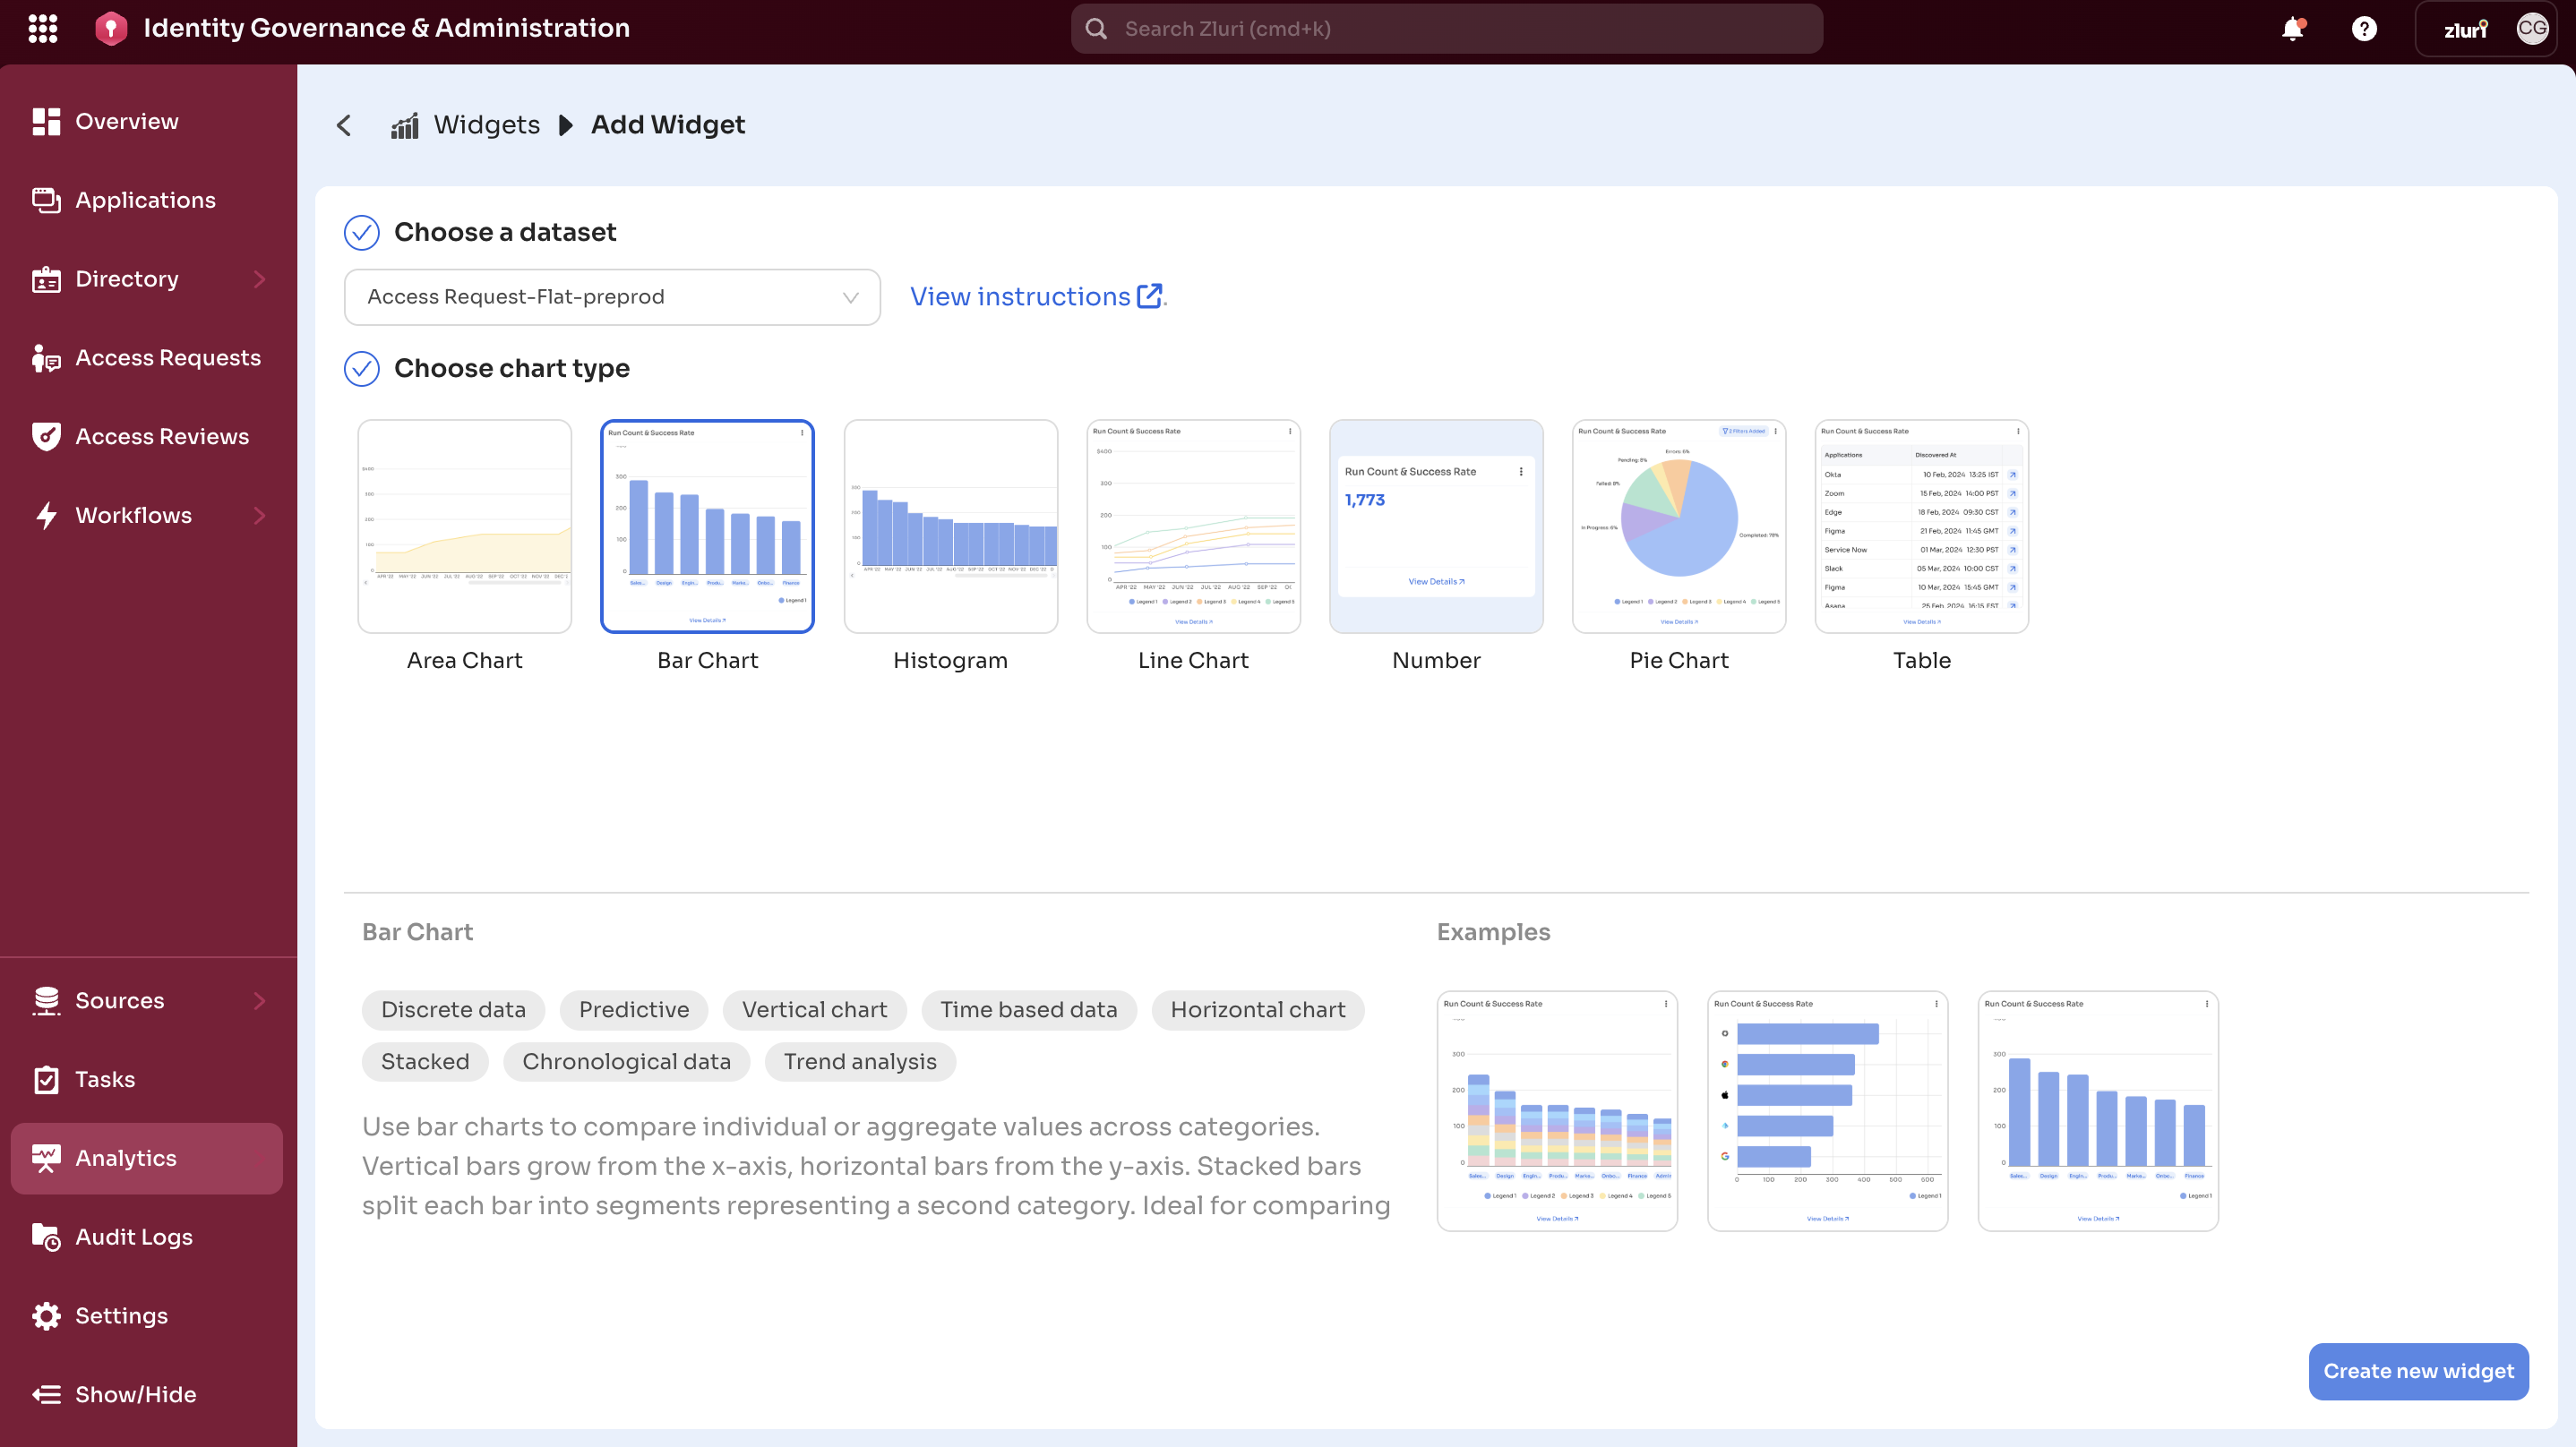Open the CG user avatar
Image resolution: width=2576 pixels, height=1447 pixels.
[2532, 28]
